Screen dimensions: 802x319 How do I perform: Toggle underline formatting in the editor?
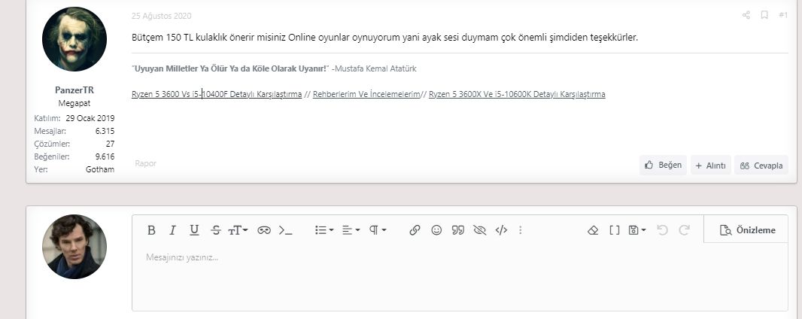click(x=194, y=230)
